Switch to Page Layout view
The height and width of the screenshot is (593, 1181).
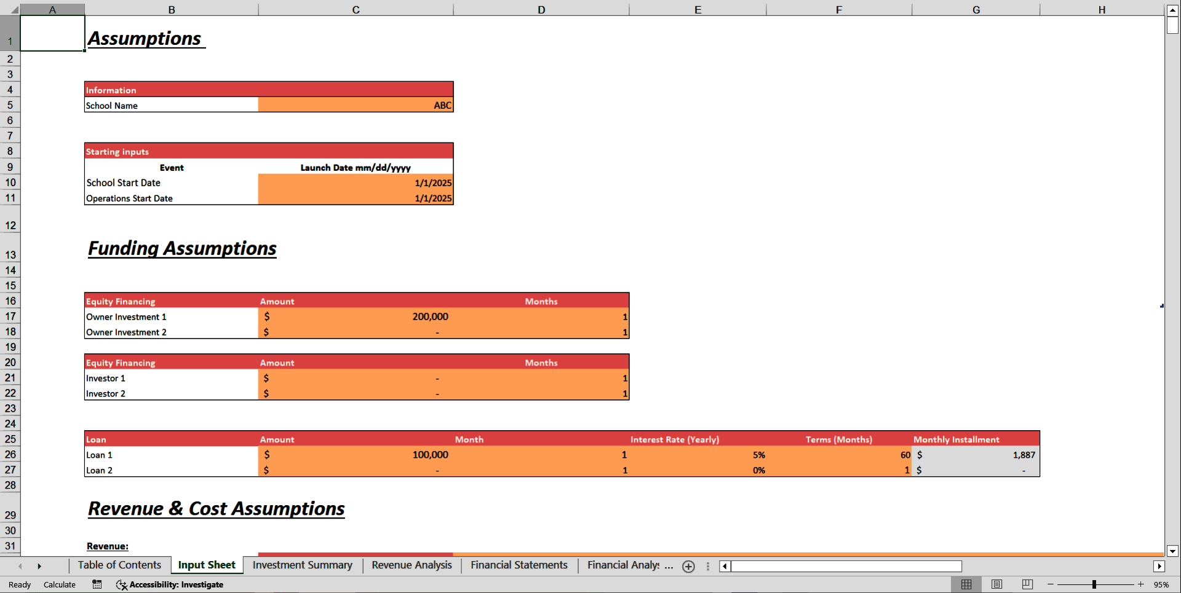[x=996, y=584]
